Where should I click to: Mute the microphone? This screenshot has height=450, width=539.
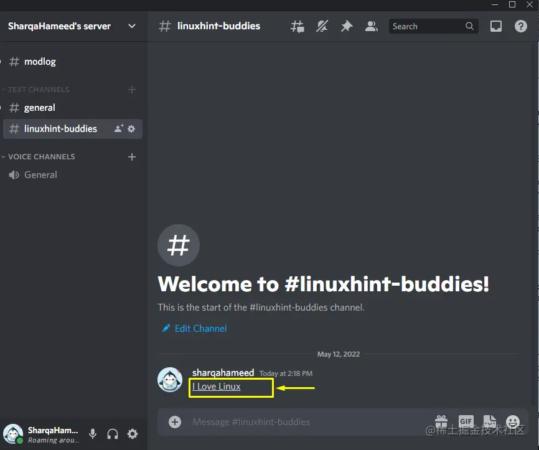[x=93, y=434]
